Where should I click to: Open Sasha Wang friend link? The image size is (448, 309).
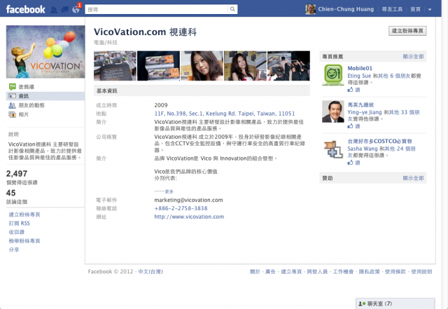click(x=363, y=149)
